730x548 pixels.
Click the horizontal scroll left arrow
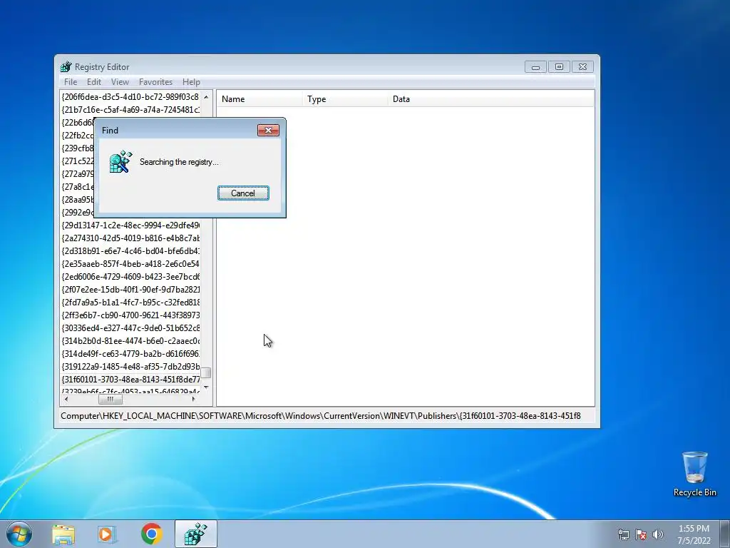pyautogui.click(x=66, y=400)
